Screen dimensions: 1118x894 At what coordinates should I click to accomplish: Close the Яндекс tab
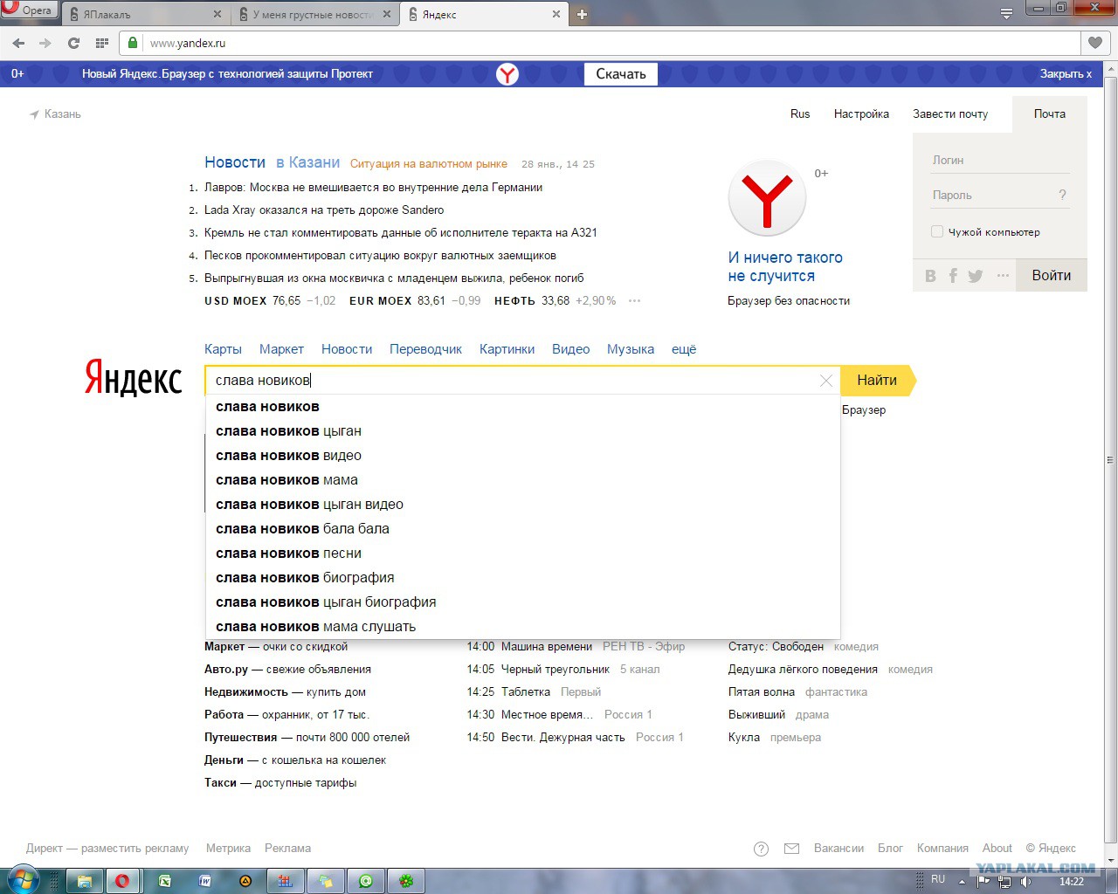point(556,14)
